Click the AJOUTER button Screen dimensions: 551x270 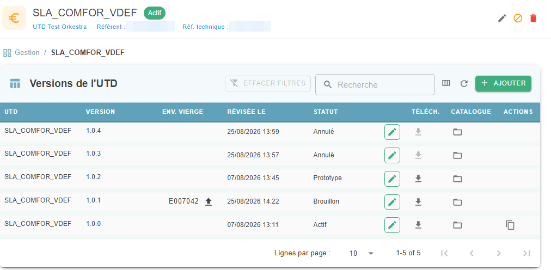click(x=503, y=84)
